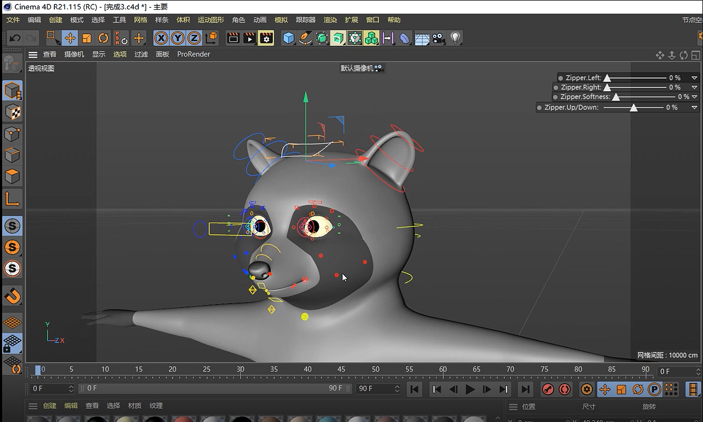This screenshot has height=422, width=703.
Task: Switch to Texture mode checkered cube
Action: pyautogui.click(x=12, y=112)
